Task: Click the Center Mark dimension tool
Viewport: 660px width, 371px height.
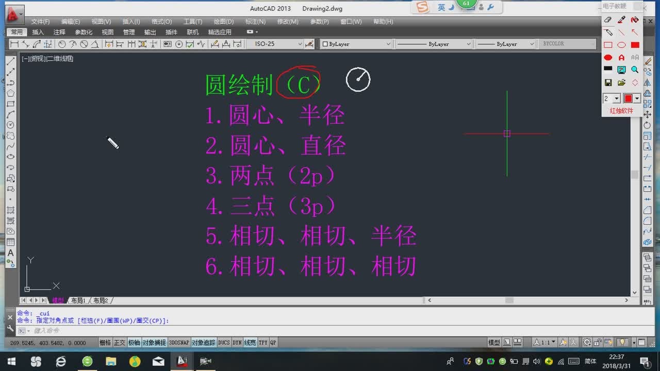Action: 179,44
